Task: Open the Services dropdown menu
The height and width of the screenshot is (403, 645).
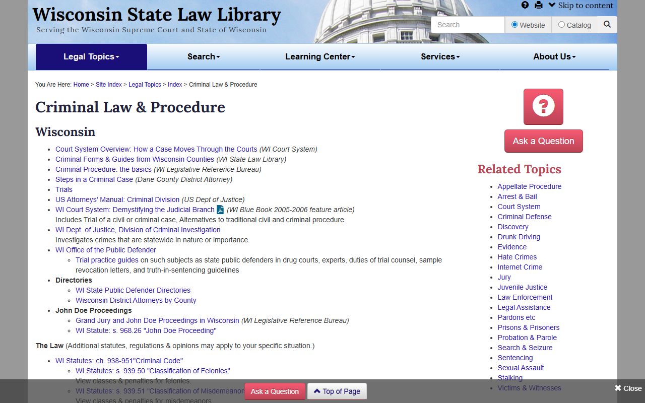Action: tap(440, 57)
